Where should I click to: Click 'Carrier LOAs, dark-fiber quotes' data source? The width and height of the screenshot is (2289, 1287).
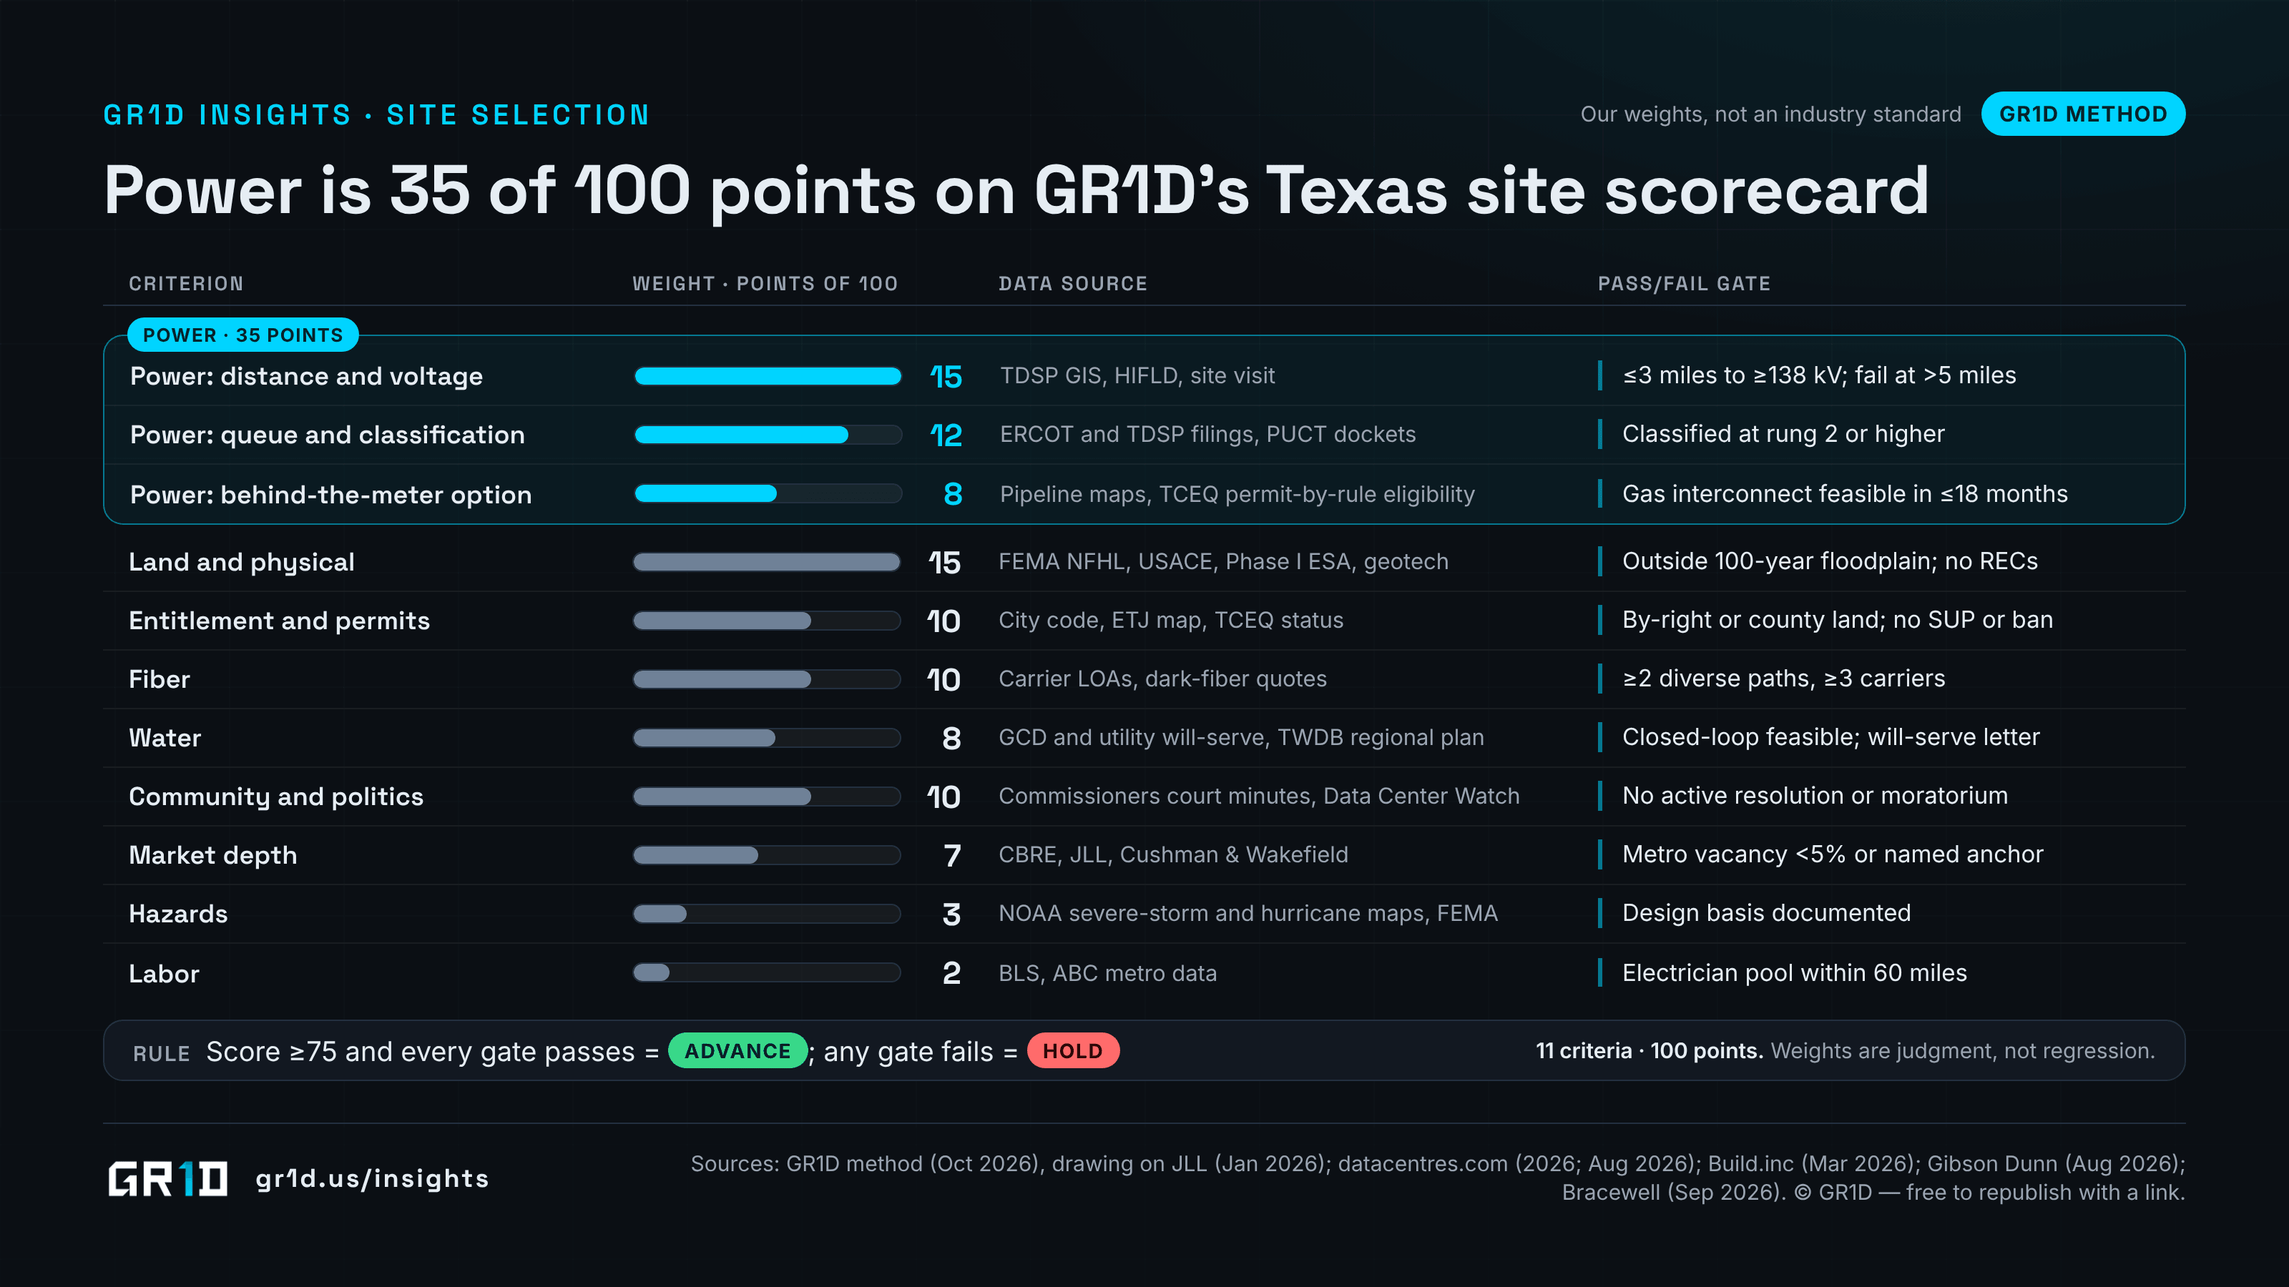click(1162, 679)
